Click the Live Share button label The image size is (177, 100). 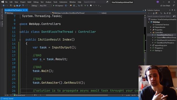click(x=166, y=6)
